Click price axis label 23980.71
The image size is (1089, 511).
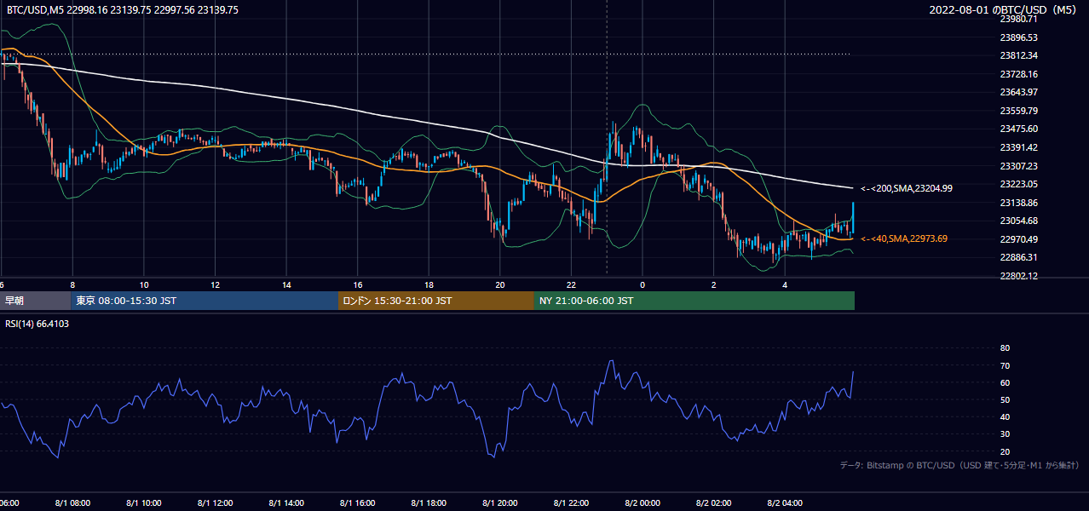tap(1018, 19)
